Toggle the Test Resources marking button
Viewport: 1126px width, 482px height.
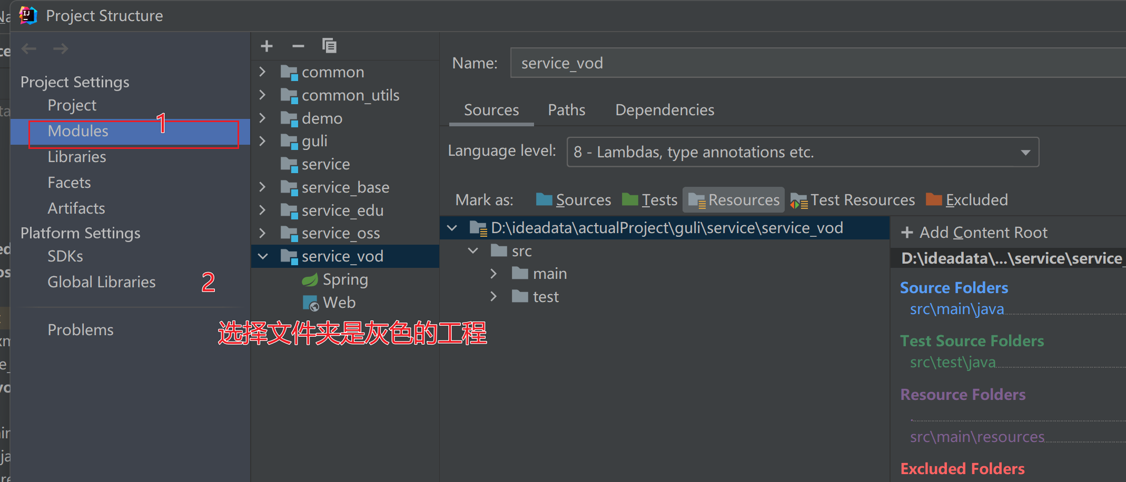click(x=852, y=199)
